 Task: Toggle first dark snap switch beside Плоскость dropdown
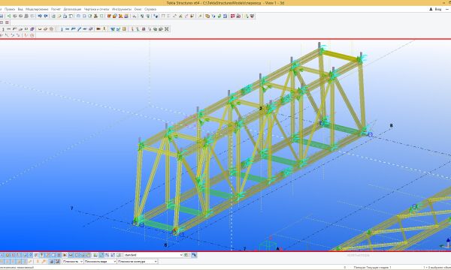click(x=51, y=262)
